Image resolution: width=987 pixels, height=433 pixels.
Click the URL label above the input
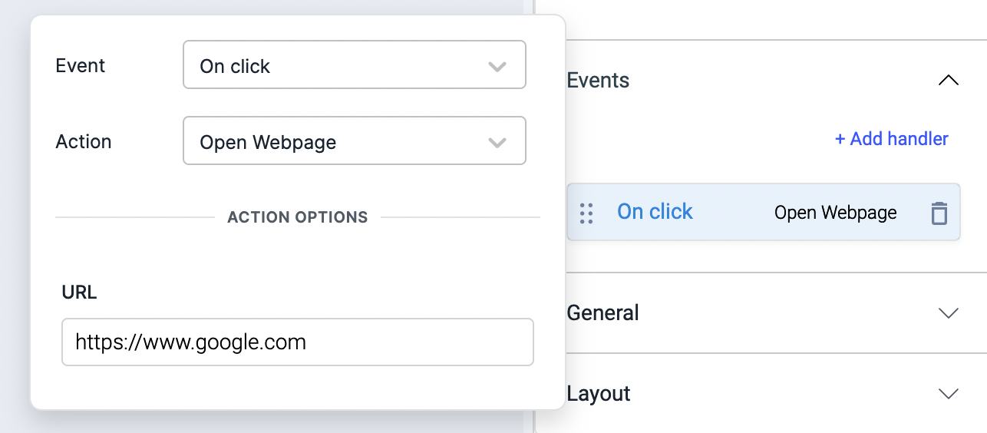pos(79,293)
